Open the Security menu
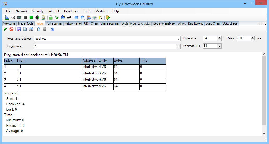 (38, 11)
